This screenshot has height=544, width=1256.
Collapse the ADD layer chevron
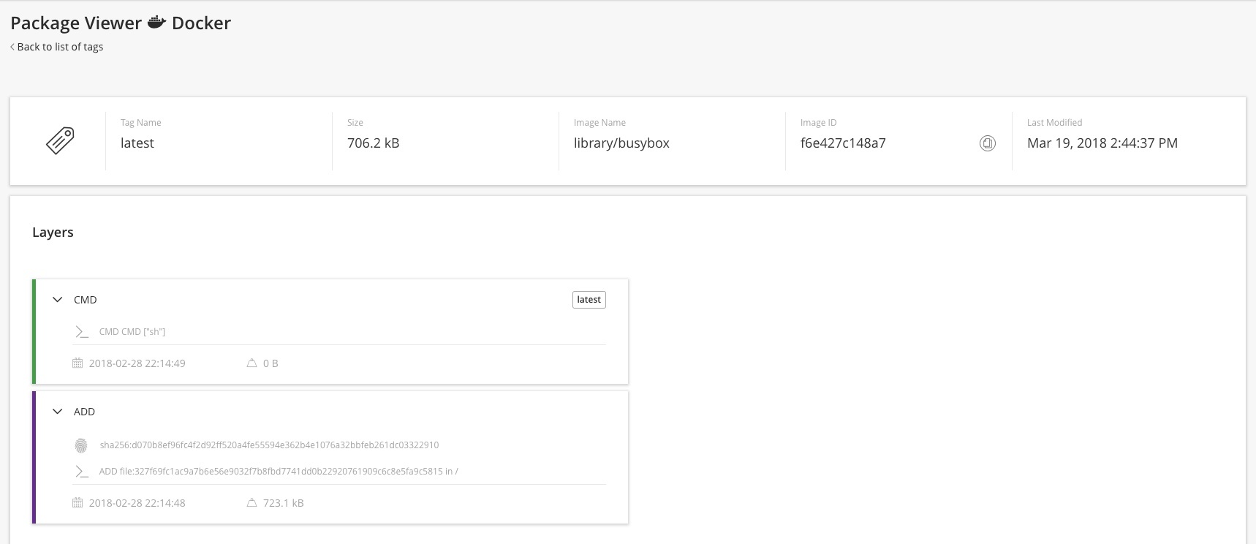pyautogui.click(x=58, y=412)
